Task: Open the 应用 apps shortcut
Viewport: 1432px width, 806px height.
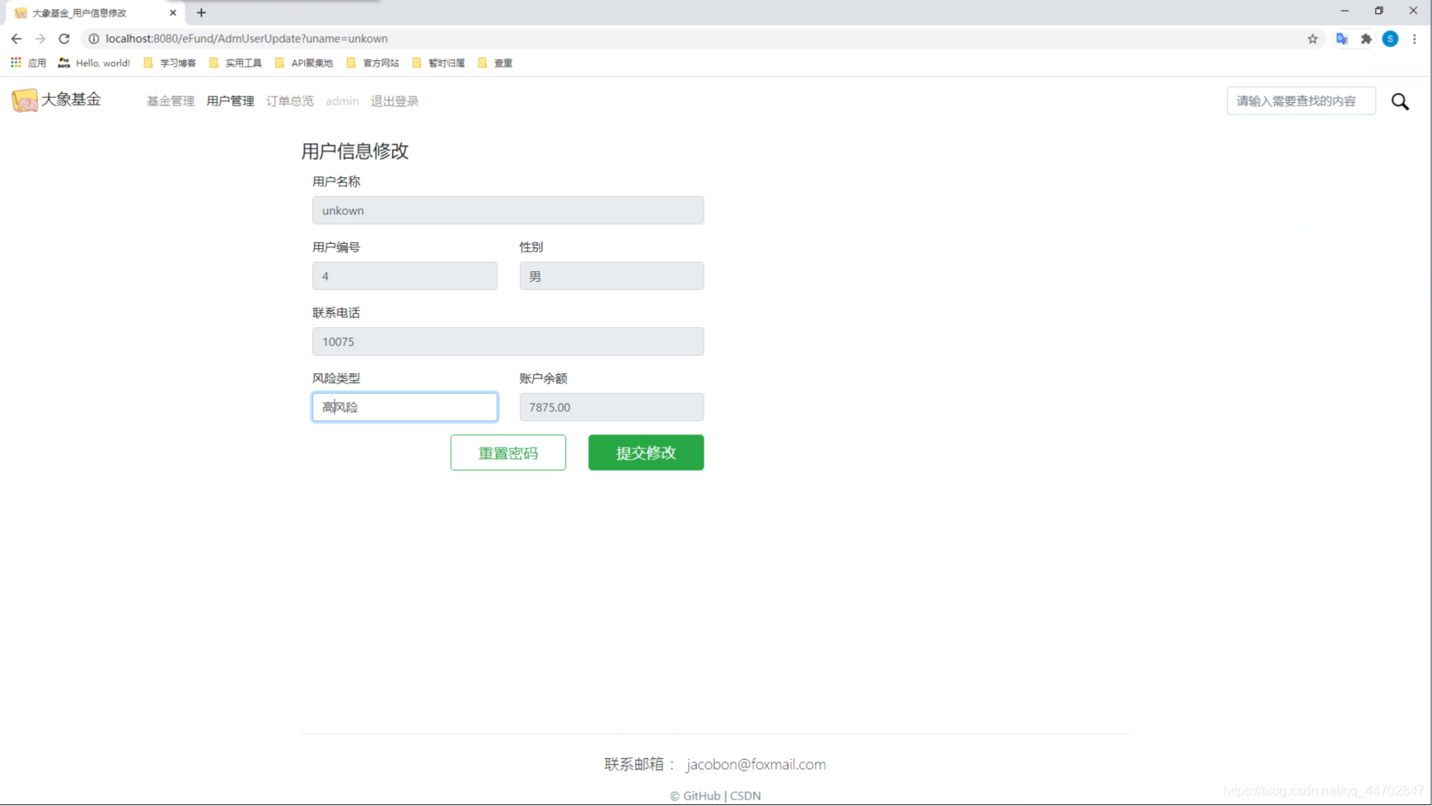Action: [x=29, y=63]
